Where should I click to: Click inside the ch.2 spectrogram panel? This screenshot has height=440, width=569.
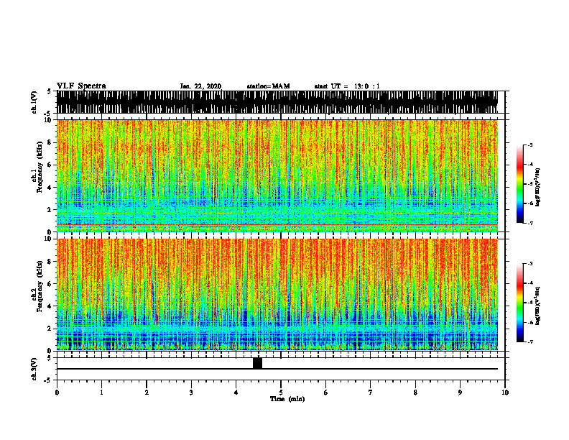pyautogui.click(x=277, y=295)
